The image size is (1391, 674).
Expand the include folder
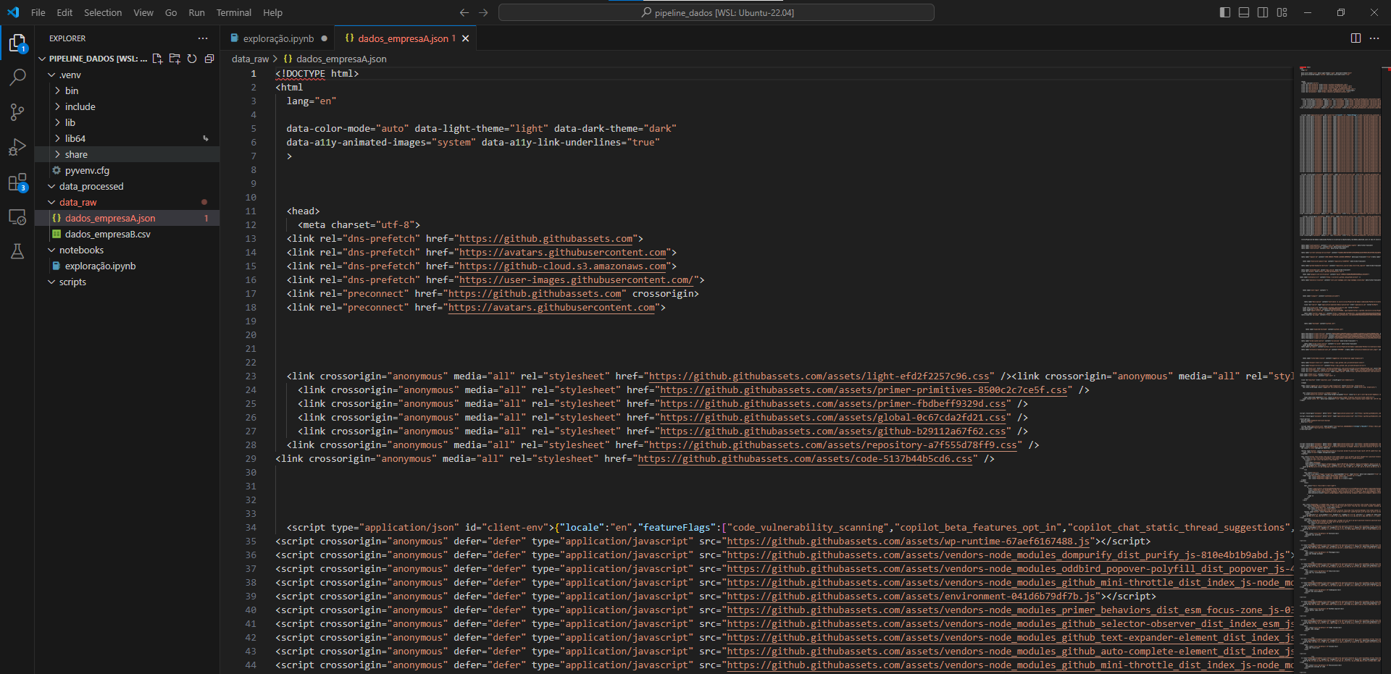pyautogui.click(x=57, y=106)
